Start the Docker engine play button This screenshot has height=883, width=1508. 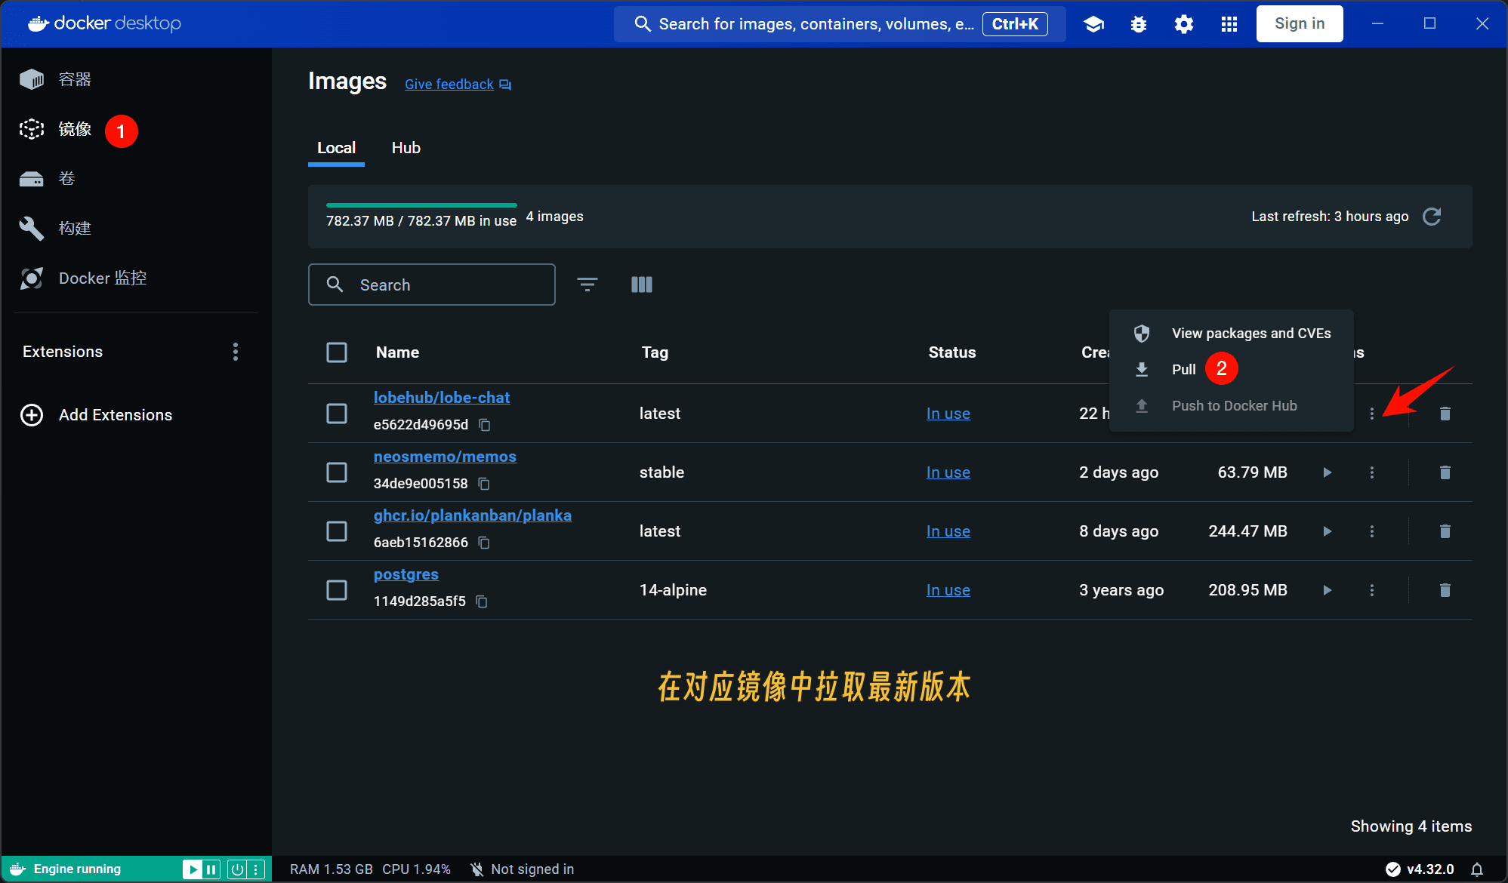point(193,869)
